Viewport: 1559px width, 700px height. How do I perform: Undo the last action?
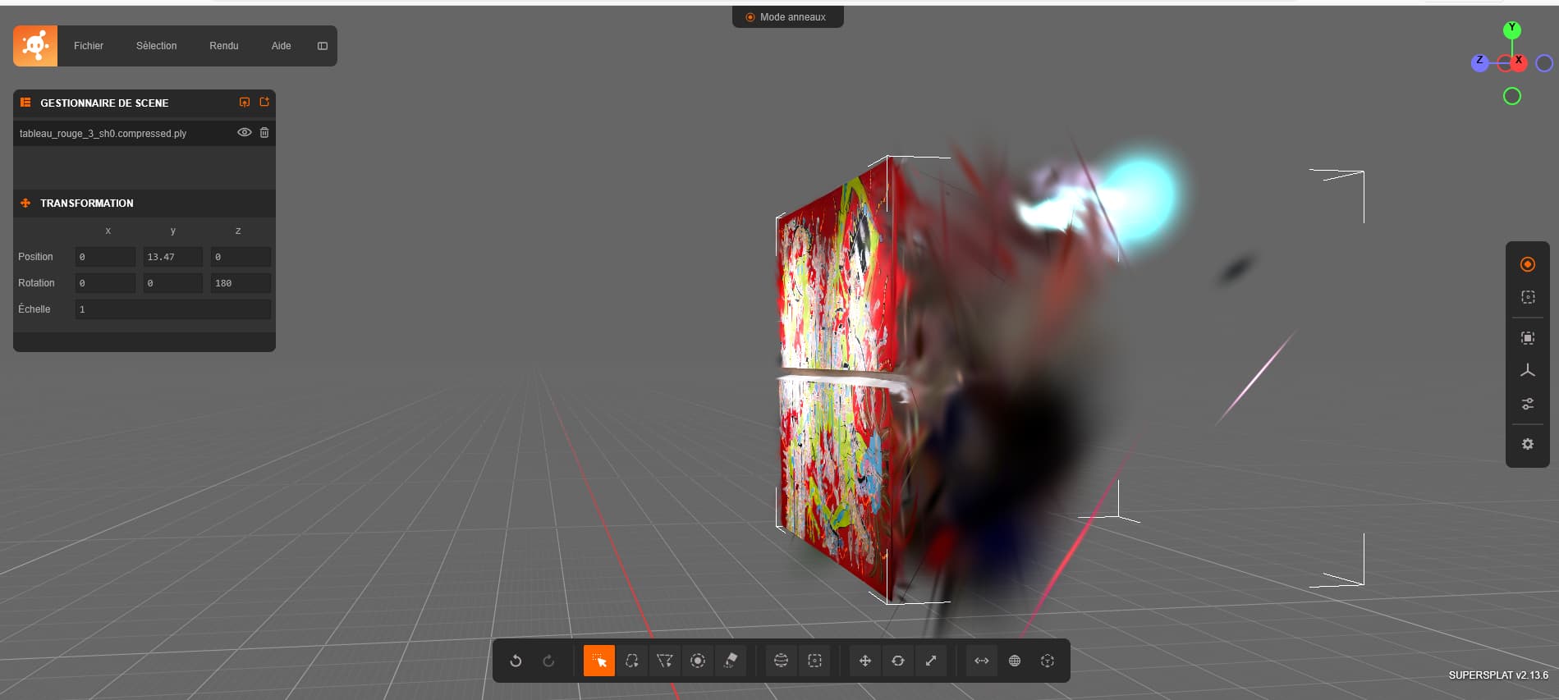point(516,661)
